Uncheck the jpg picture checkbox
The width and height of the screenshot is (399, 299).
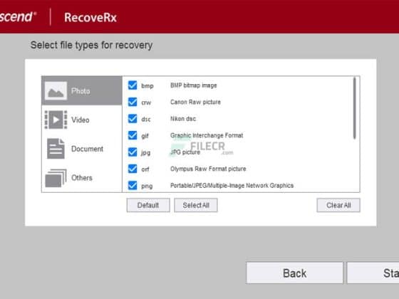point(133,152)
